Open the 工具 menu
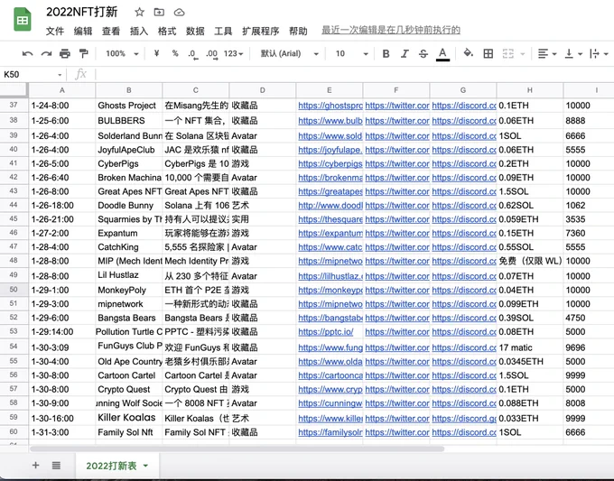This screenshot has height=481, width=614. [223, 31]
